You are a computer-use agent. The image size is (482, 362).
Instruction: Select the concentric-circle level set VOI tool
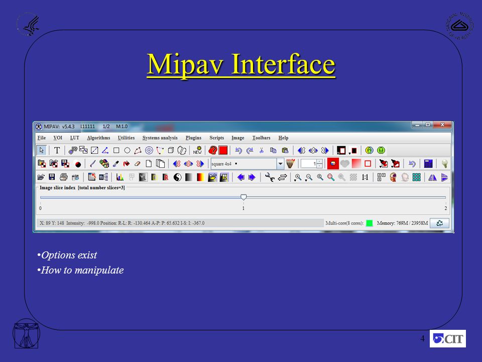pyautogui.click(x=149, y=150)
